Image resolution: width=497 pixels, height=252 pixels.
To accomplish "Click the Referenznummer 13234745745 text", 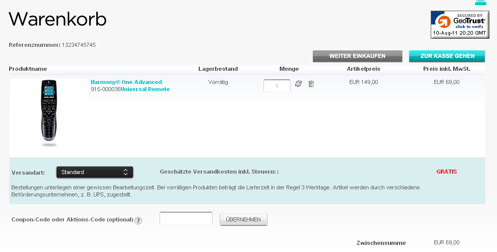I will 52,45.
